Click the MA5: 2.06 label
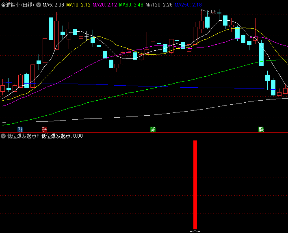Image resolution: width=288 pixels, height=233 pixels. pos(54,5)
